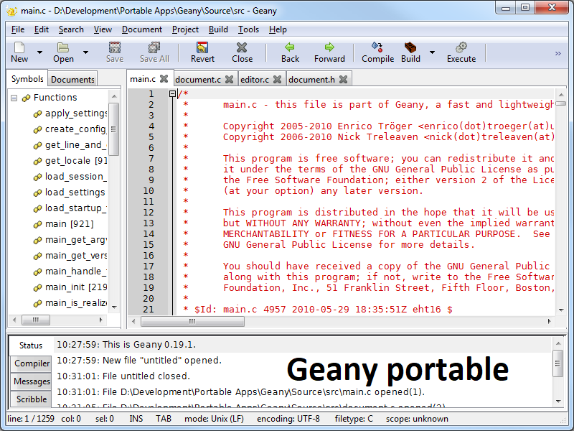This screenshot has height=431, width=574.
Task: Close current file via Close toolbar icon
Action: [242, 47]
